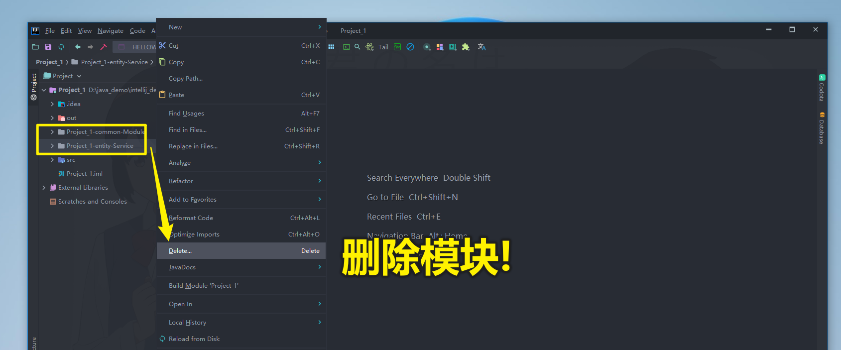Open the Project tool window side tab
Image resolution: width=841 pixels, height=350 pixels.
pyautogui.click(x=34, y=87)
